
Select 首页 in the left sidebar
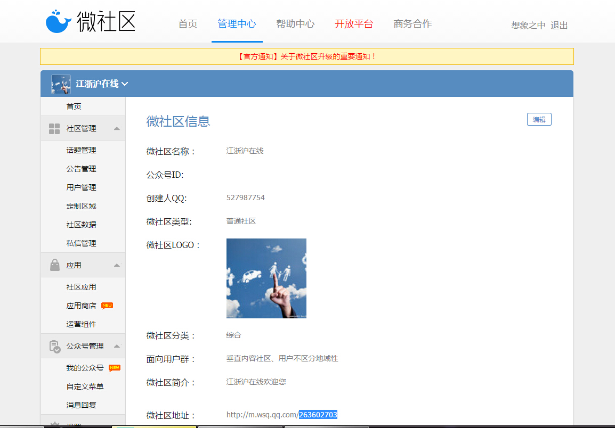tap(74, 106)
